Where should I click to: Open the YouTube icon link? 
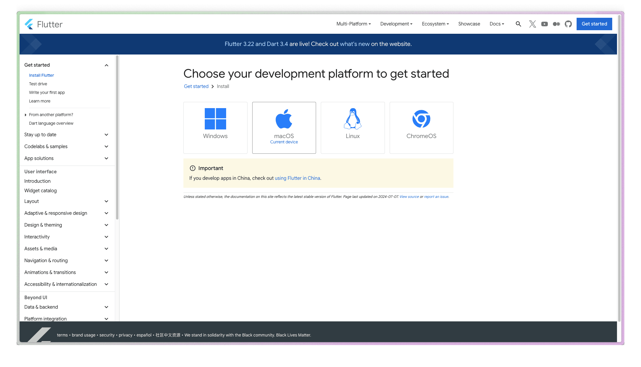[x=544, y=24]
